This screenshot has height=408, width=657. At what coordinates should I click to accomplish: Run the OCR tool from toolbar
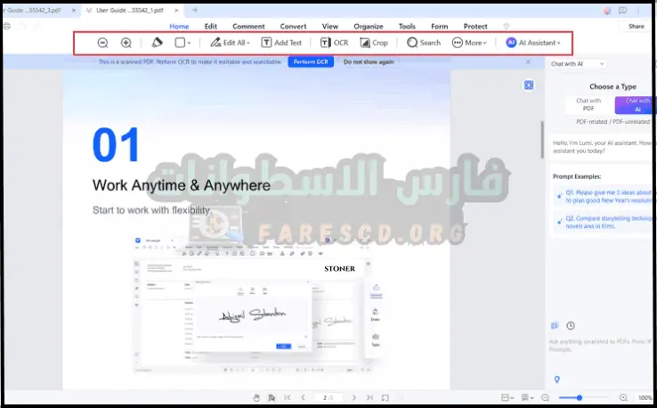[x=335, y=43]
